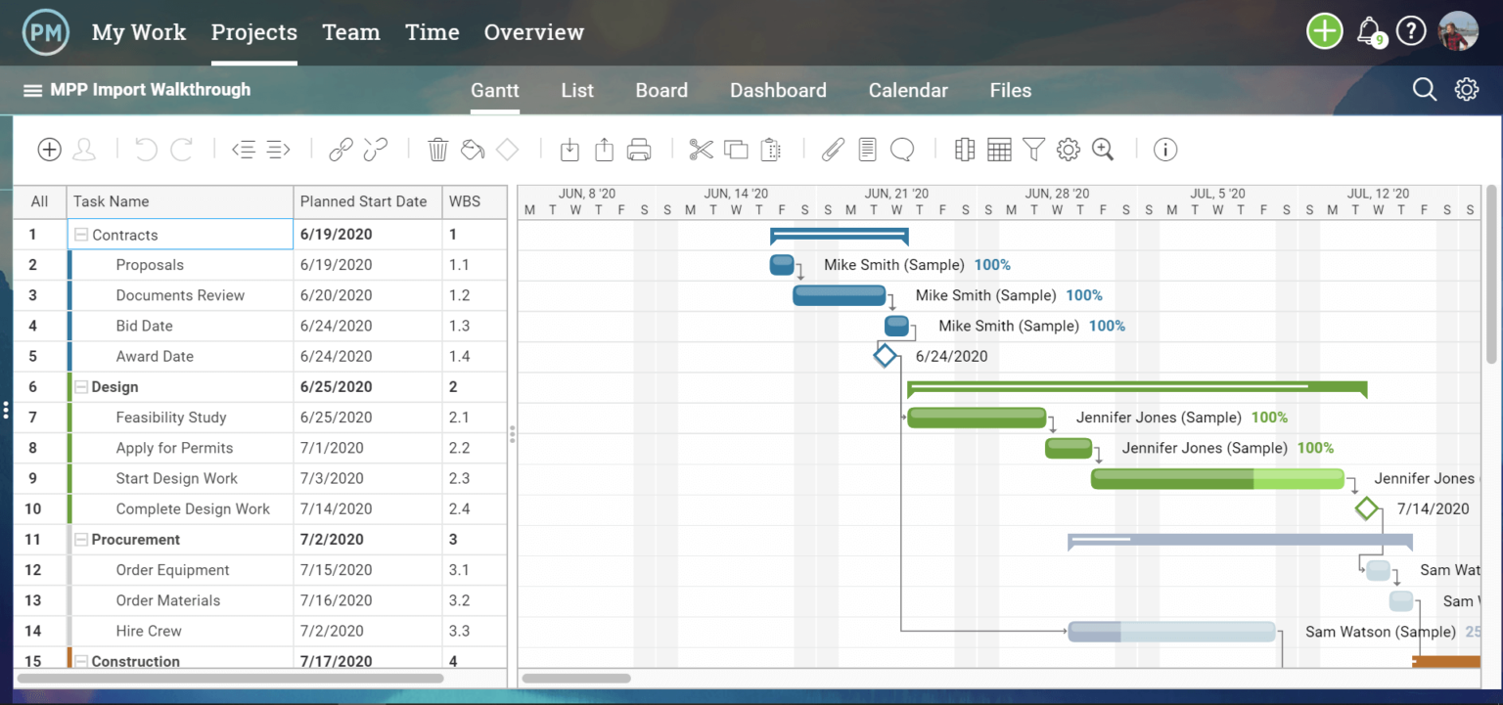Image resolution: width=1503 pixels, height=705 pixels.
Task: Click the paperclip attachment icon
Action: click(x=832, y=150)
